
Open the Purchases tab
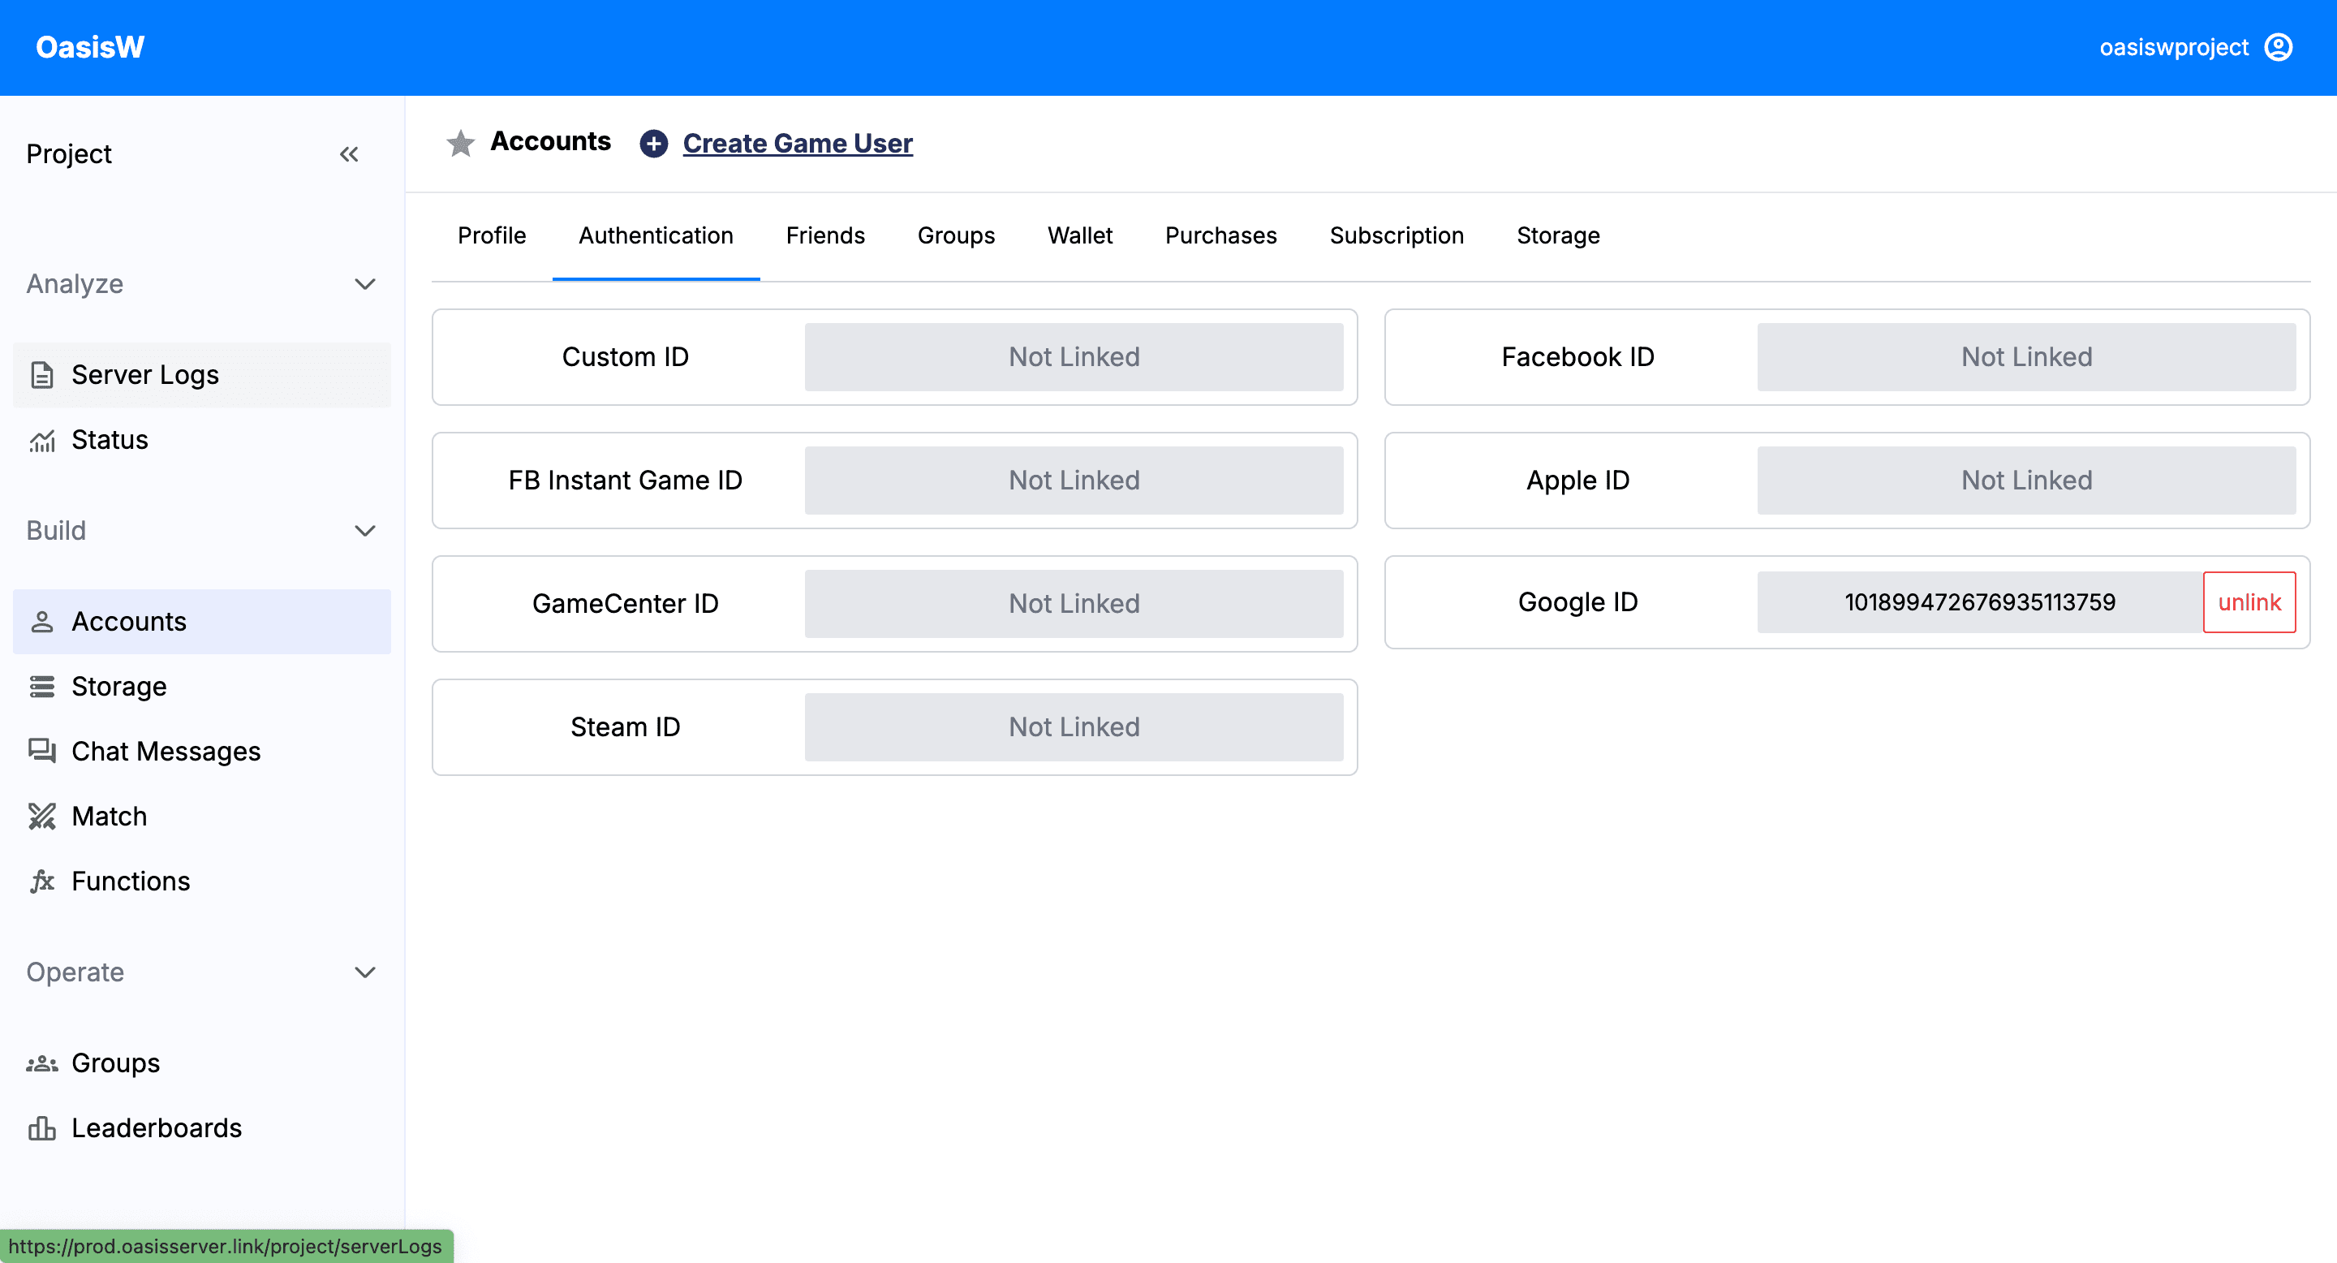click(x=1221, y=236)
